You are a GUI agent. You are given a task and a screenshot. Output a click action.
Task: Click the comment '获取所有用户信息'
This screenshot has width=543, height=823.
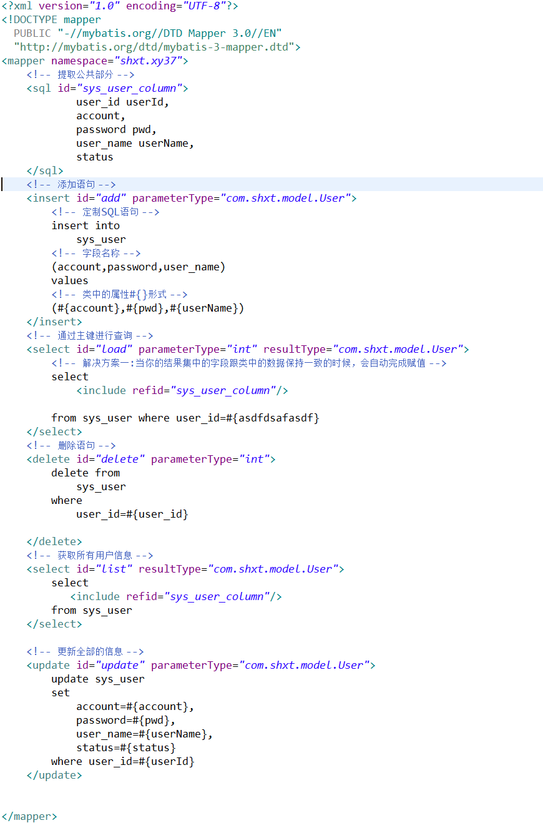click(x=90, y=556)
